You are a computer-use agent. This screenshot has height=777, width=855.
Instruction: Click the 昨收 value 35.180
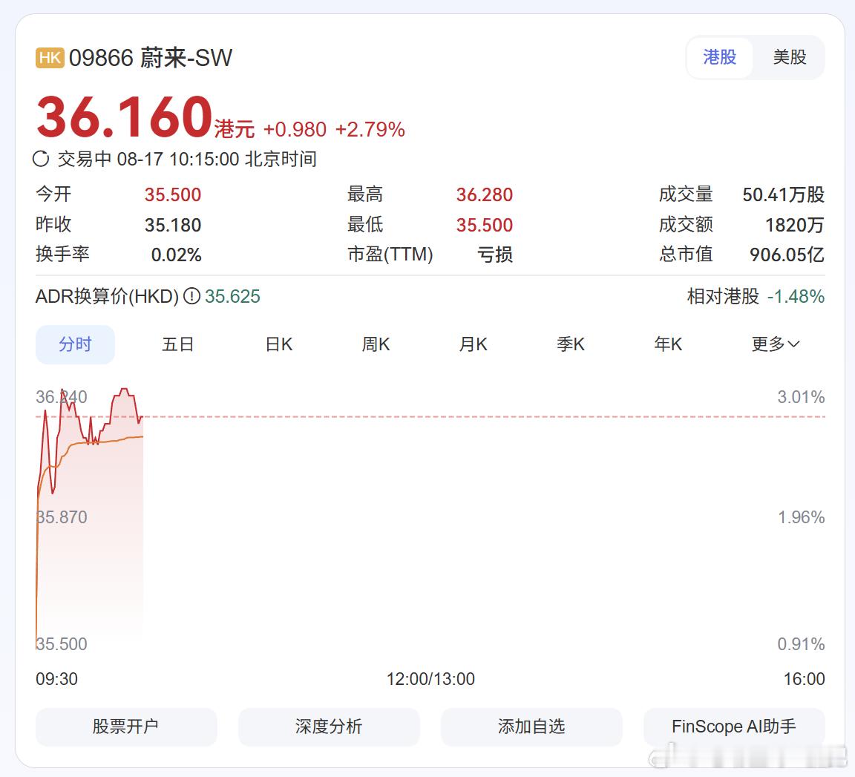coord(173,225)
